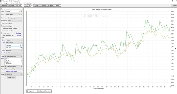Image resolution: width=177 pixels, height=94 pixels.
Task: Check the BOUNTY flag
Action: tap(5, 62)
